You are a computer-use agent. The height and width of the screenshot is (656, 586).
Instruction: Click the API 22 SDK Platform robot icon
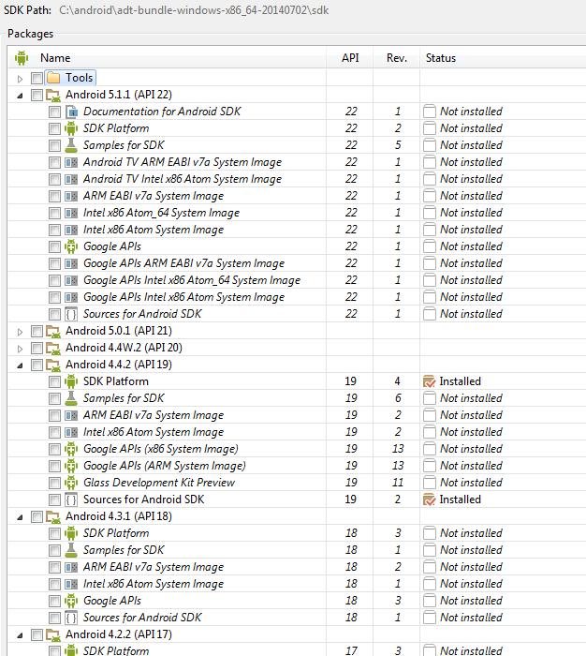click(71, 128)
